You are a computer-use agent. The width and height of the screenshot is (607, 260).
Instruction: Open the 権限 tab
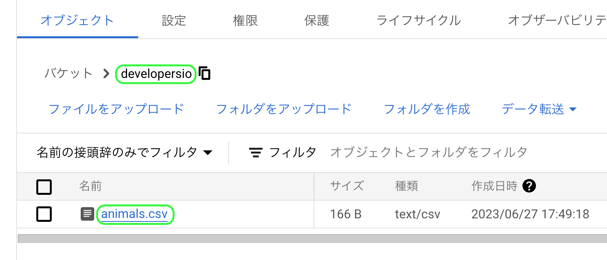245,20
